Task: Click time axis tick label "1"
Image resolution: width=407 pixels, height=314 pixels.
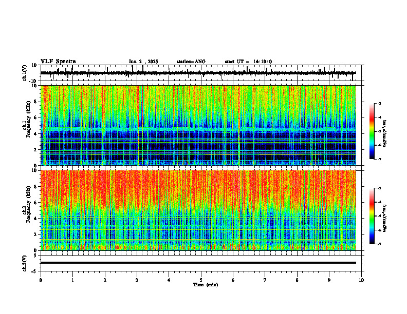Action: [x=72, y=280]
